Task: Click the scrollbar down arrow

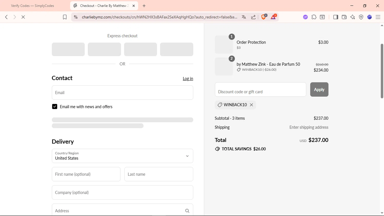Action: 382,213
